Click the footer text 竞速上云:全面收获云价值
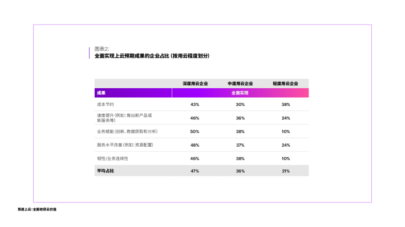The image size is (405, 227). [37, 209]
